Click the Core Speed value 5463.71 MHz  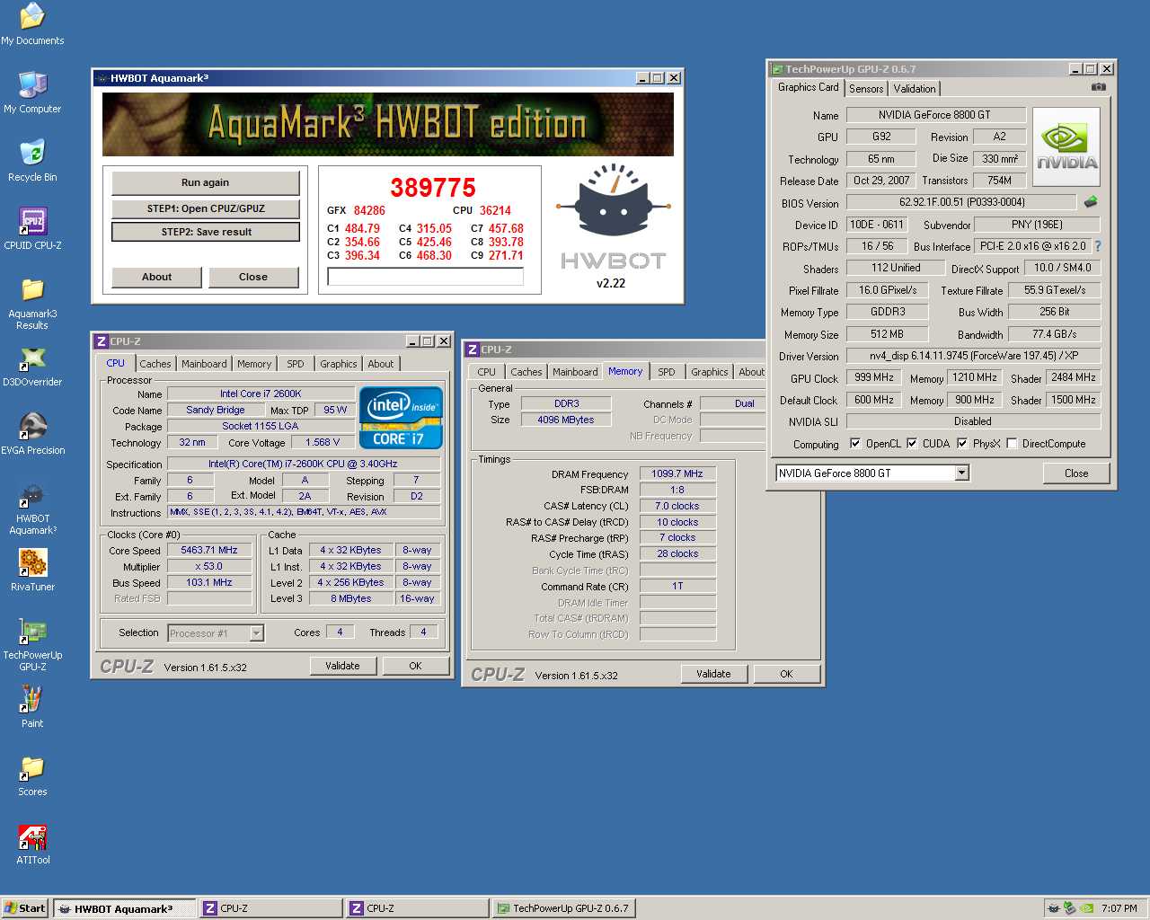209,550
